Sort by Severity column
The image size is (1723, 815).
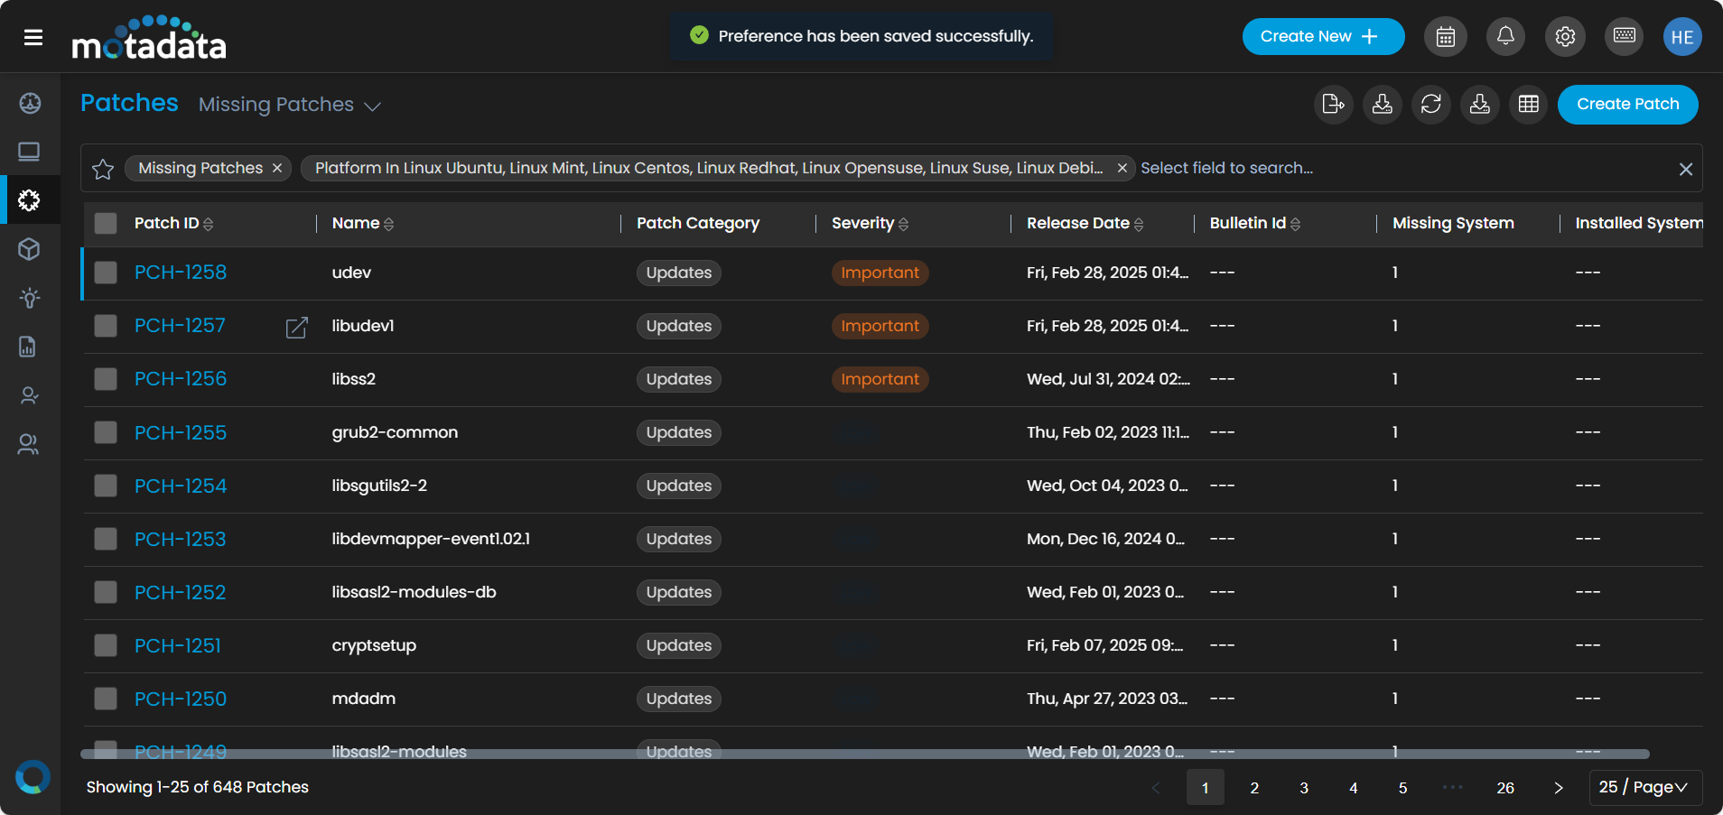coord(903,224)
